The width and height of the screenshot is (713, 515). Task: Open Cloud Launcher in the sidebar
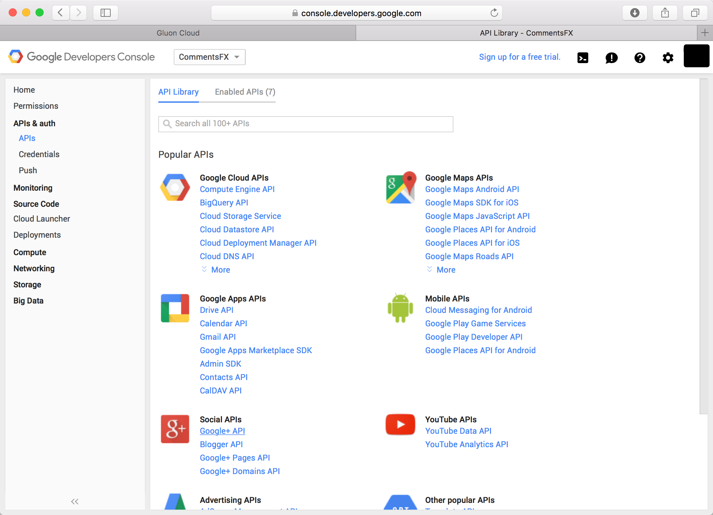click(x=42, y=219)
